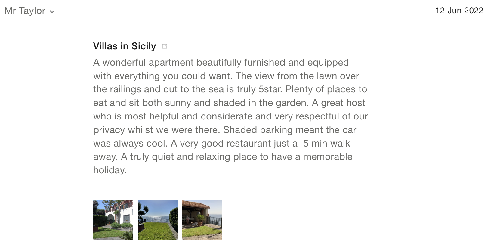491x251 pixels.
Task: Open the white villa building photo thumbnail
Action: (113, 220)
